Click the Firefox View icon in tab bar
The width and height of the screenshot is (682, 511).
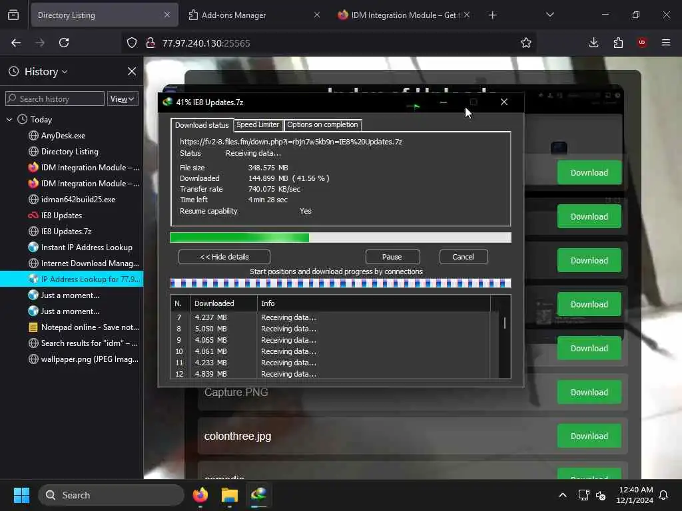13,15
